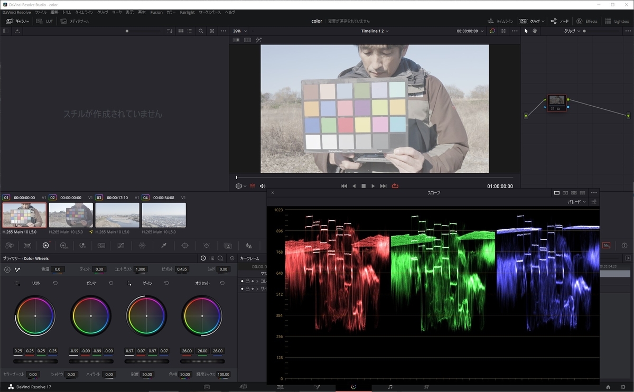Select the hand pan tool in node editor

click(535, 31)
